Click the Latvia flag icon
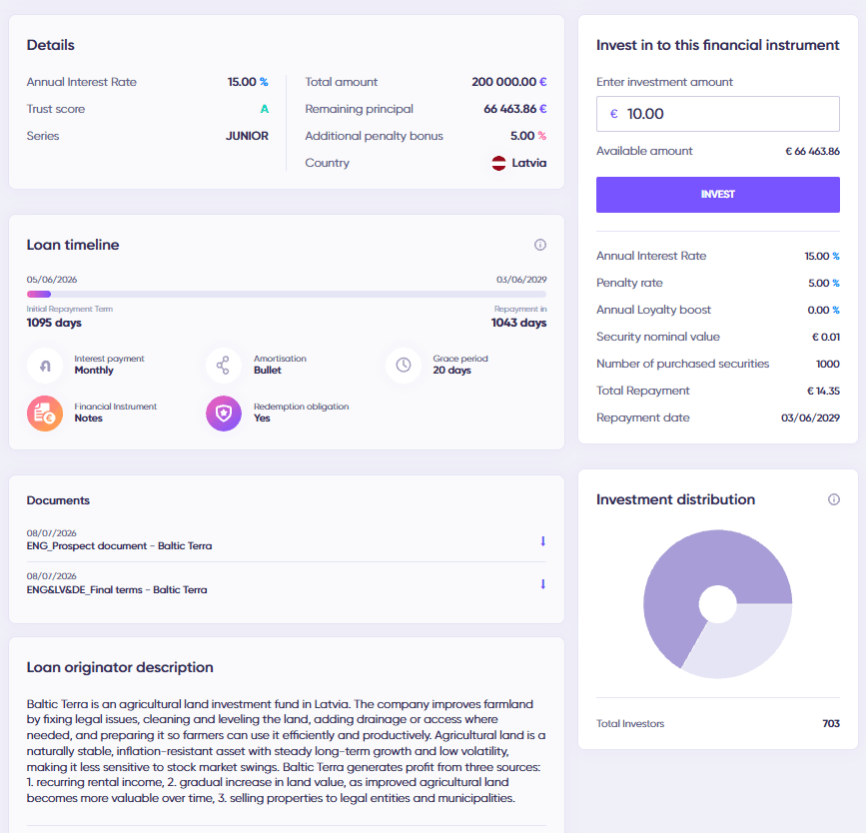Screen dimensions: 866x833 (x=498, y=163)
